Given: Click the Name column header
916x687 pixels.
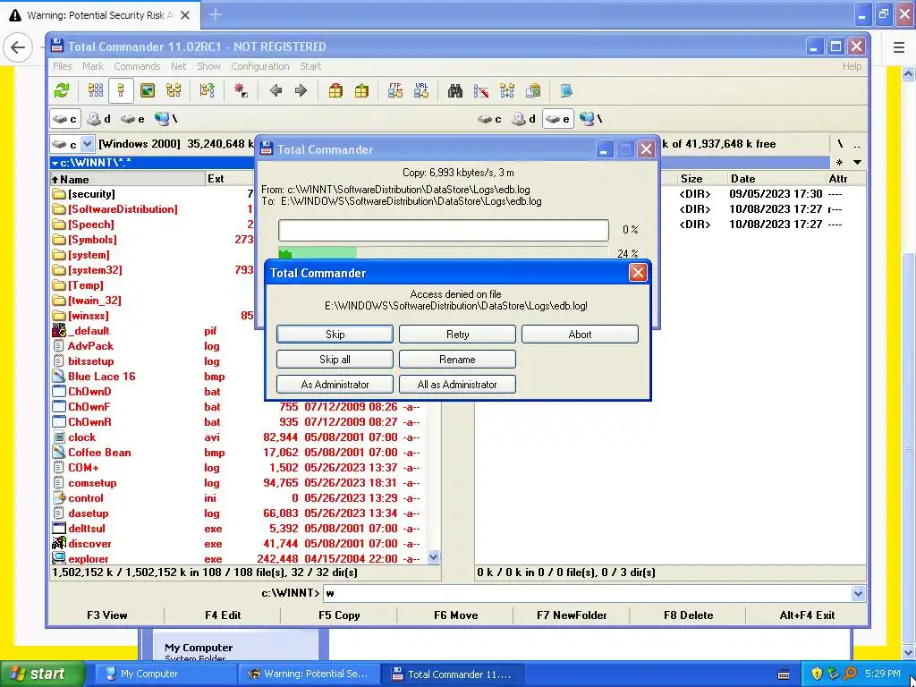Looking at the screenshot, I should tap(128, 179).
